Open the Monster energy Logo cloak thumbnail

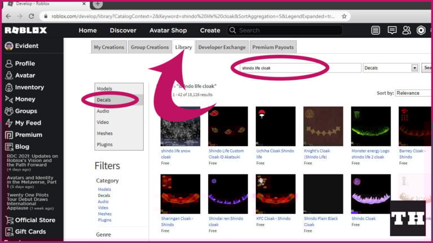click(x=370, y=127)
